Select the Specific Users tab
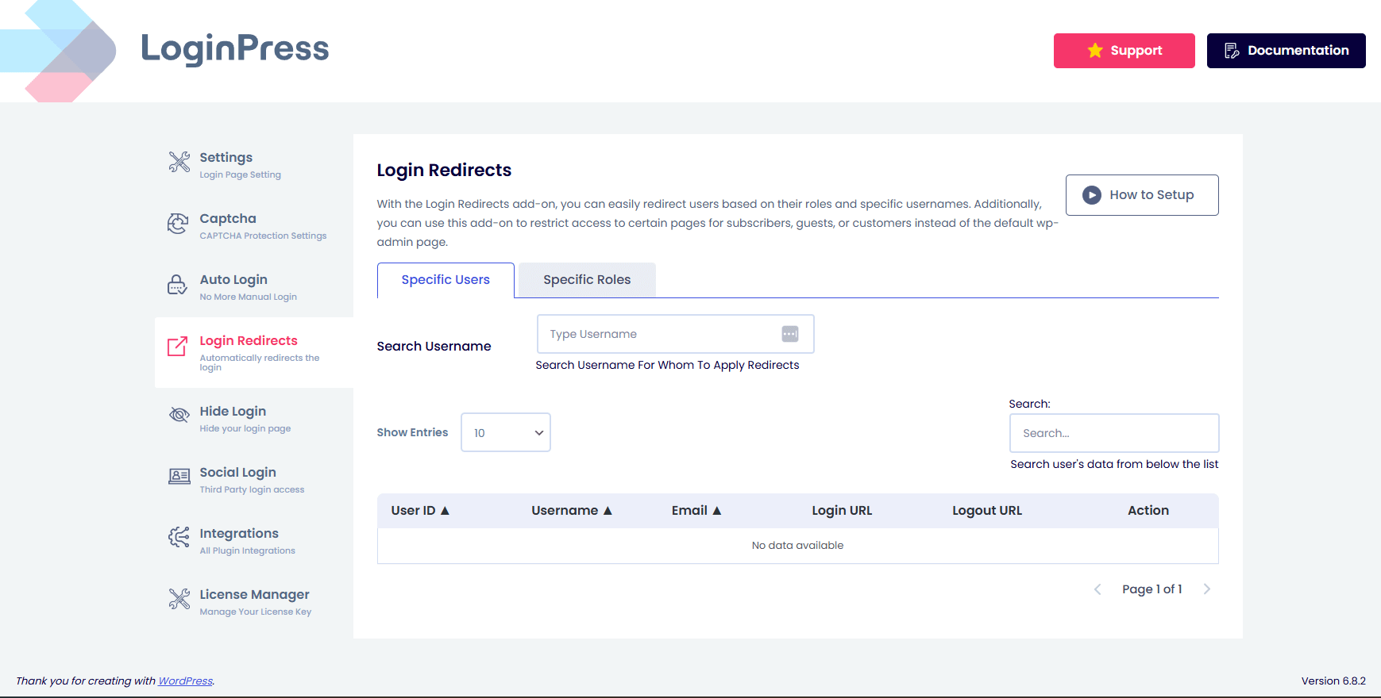Viewport: 1381px width, 698px height. [446, 280]
